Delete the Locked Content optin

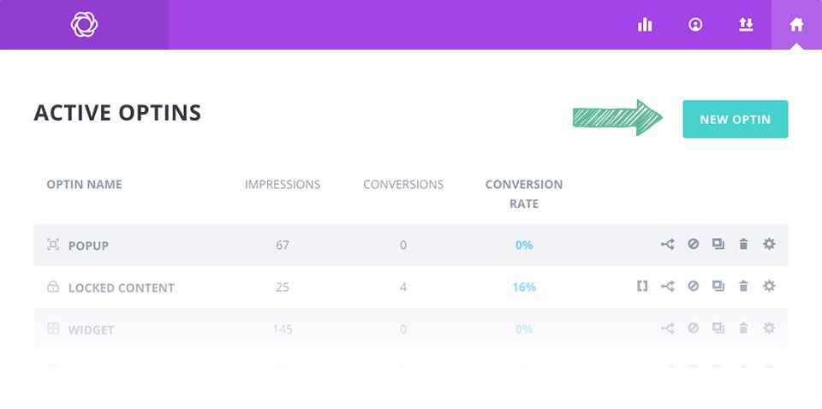click(743, 287)
